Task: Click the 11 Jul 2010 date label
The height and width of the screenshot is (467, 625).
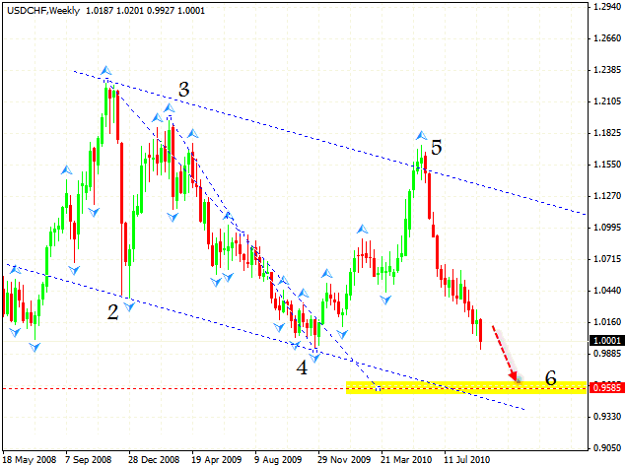Action: (466, 460)
